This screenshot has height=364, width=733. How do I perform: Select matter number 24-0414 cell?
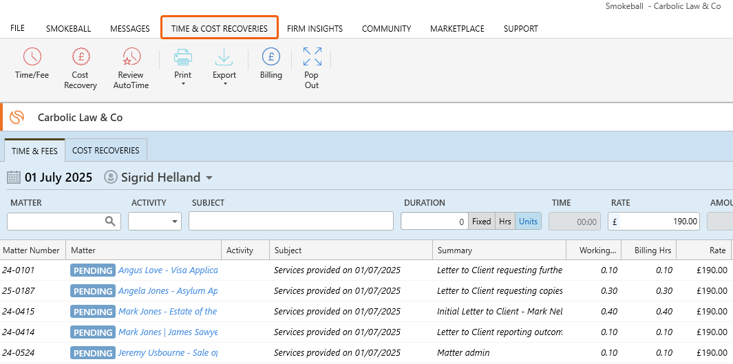pos(18,332)
